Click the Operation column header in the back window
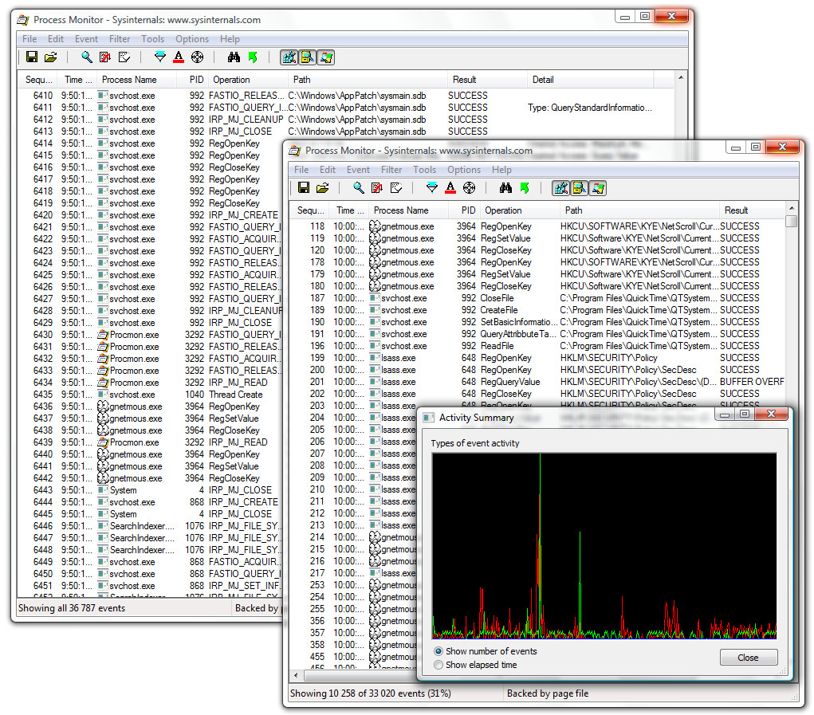This screenshot has height=715, width=814. pos(248,80)
